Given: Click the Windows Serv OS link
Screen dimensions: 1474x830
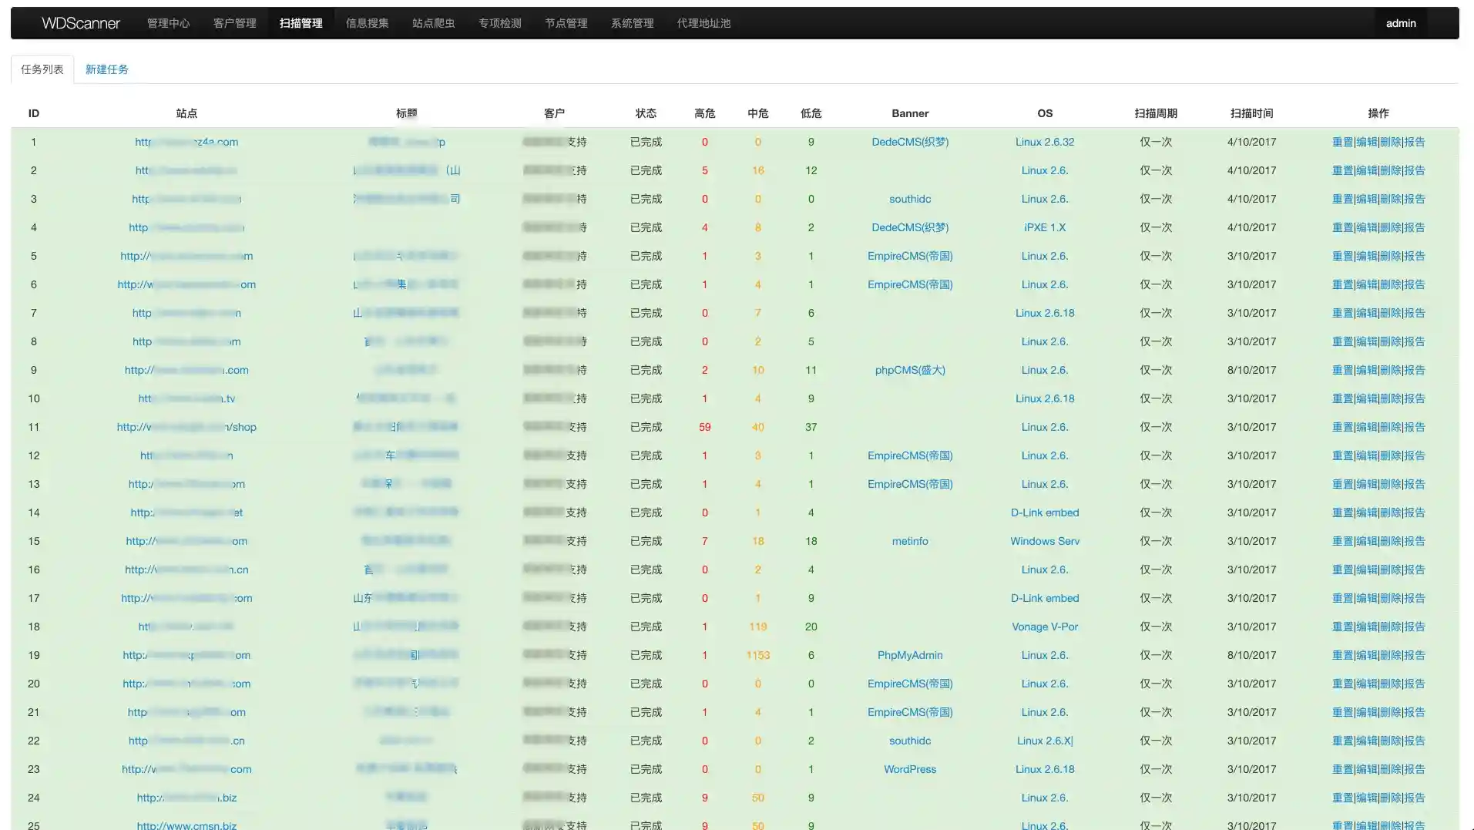Looking at the screenshot, I should 1044,541.
